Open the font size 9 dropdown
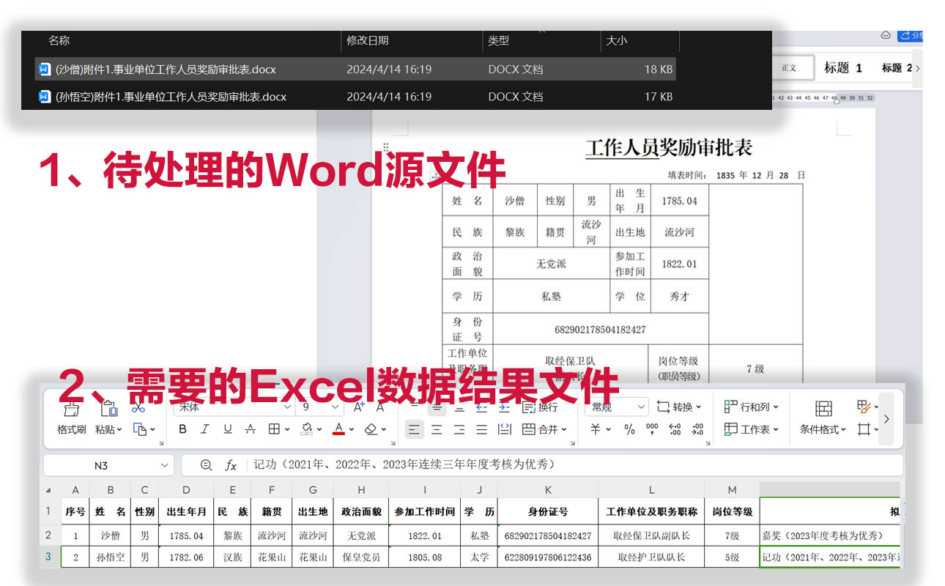Viewport: 945px width, 586px height. [x=336, y=407]
